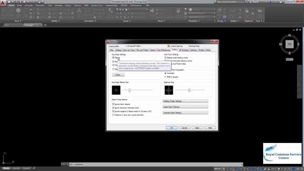
Task: Click the Measure icon in Utilities panel
Action: 232,10
